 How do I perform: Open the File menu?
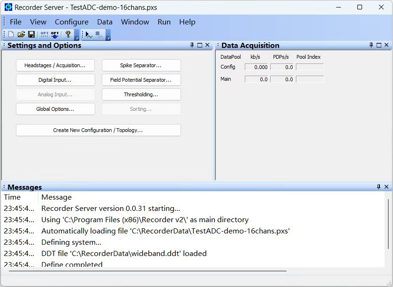pyautogui.click(x=15, y=22)
